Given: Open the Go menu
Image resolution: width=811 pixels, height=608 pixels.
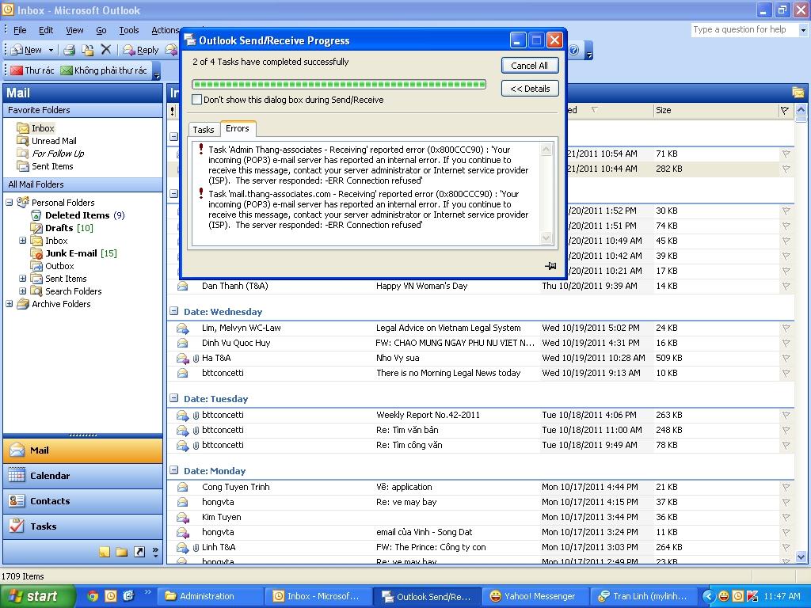Looking at the screenshot, I should [101, 30].
